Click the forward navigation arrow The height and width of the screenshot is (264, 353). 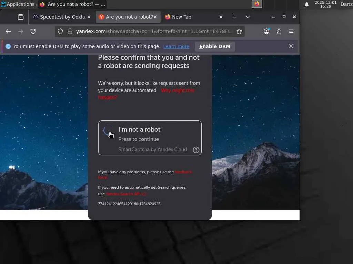pos(20,31)
